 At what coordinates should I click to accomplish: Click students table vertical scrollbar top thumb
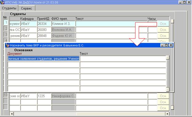click(172, 21)
